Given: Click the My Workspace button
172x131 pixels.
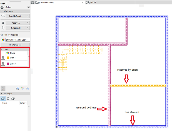Looking at the screenshot, I should coord(15,45).
